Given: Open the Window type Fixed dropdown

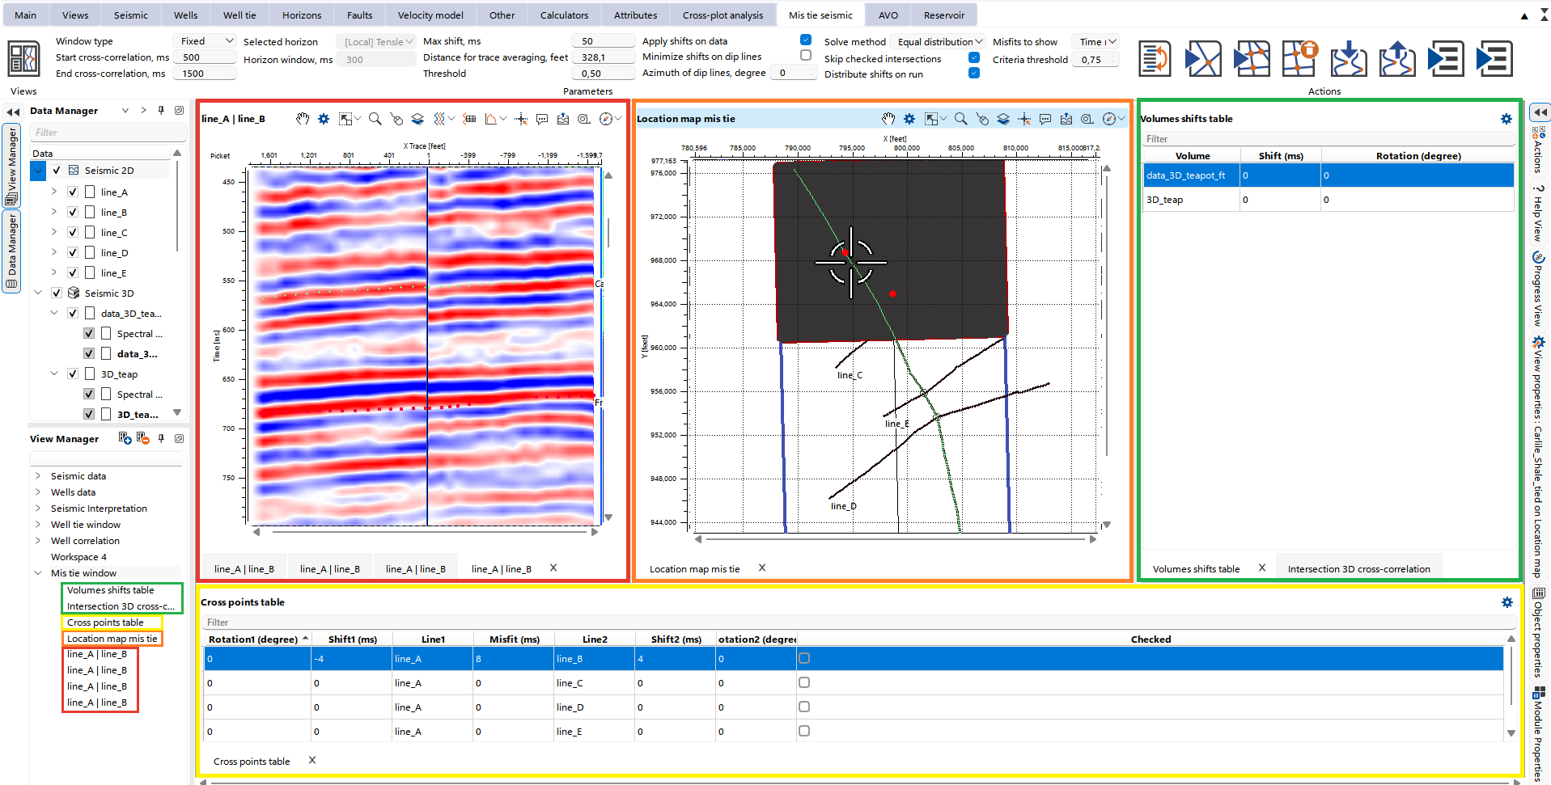Looking at the screenshot, I should (x=206, y=41).
